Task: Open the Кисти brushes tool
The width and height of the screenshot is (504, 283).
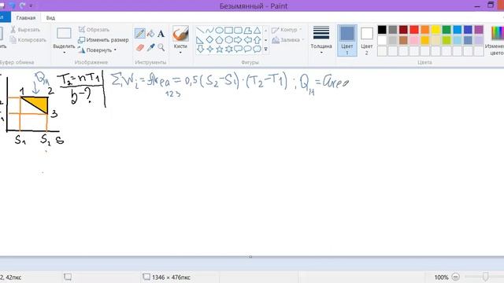Action: pyautogui.click(x=180, y=34)
